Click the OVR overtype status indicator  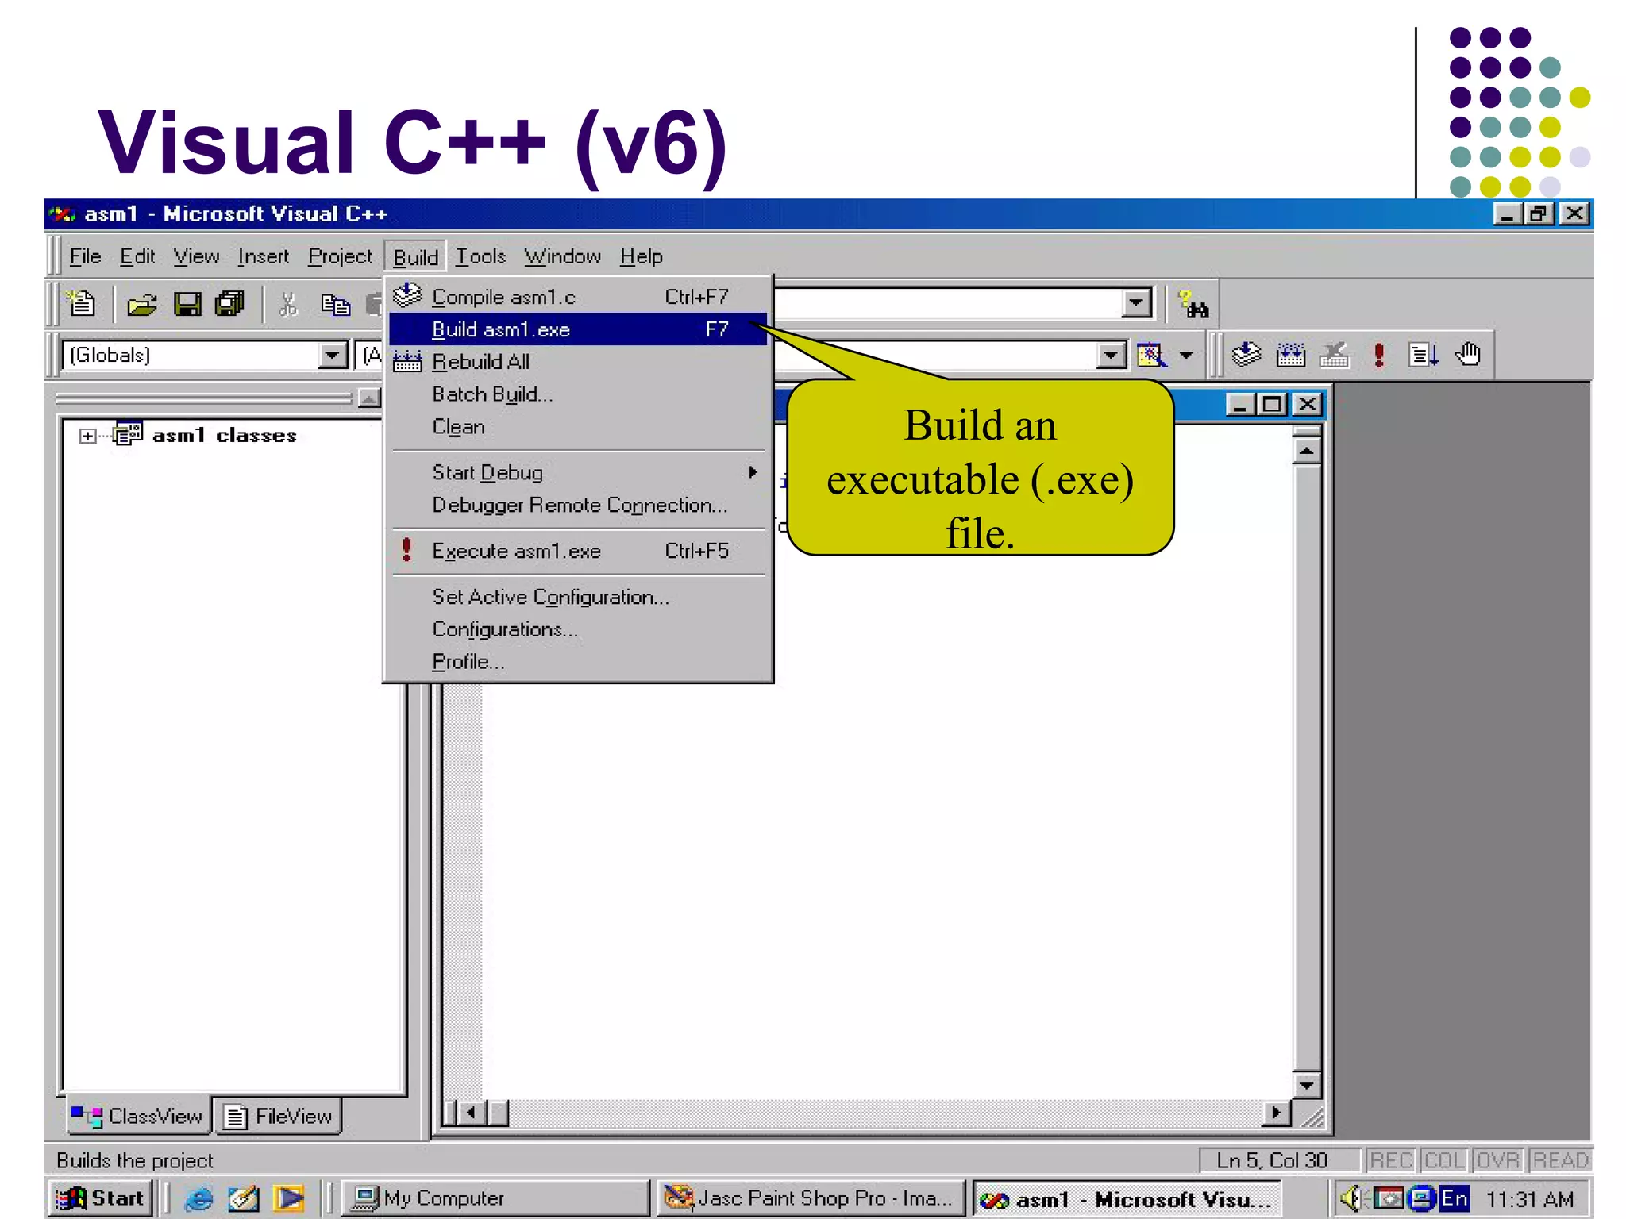point(1497,1161)
